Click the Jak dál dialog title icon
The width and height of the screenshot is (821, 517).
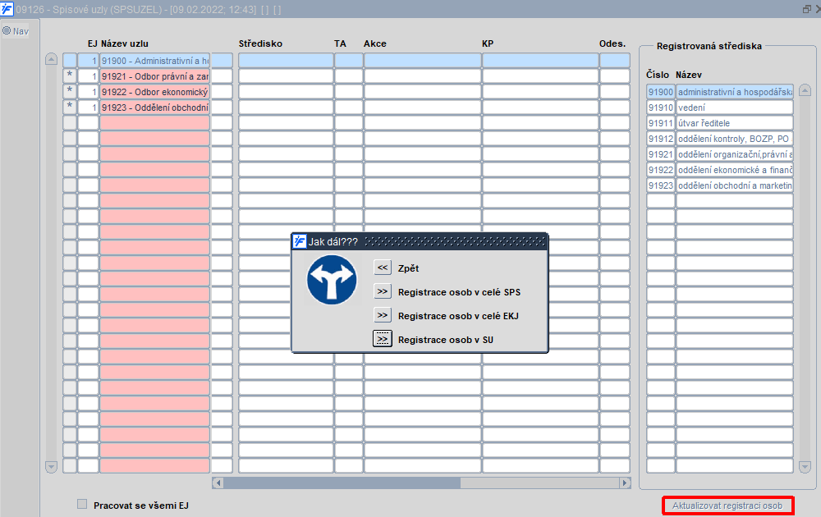(300, 241)
